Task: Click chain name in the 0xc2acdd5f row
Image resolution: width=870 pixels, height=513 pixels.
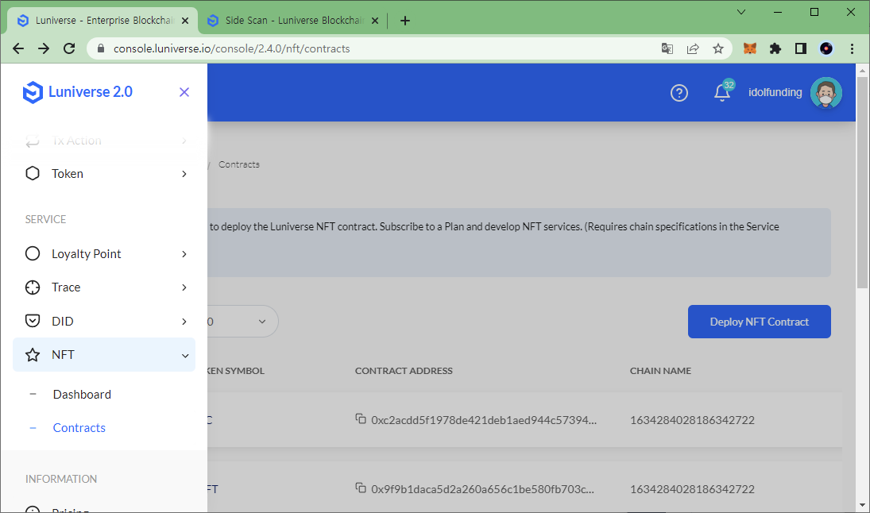Action: pyautogui.click(x=692, y=420)
